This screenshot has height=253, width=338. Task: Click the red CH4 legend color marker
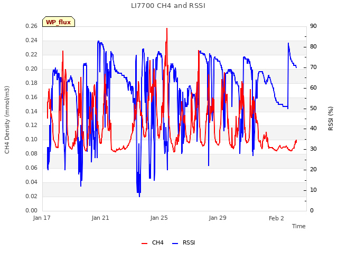point(144,244)
